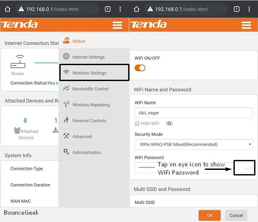Click the Attached Devices people icon
Screen dimensions: 258x222
tap(17, 131)
